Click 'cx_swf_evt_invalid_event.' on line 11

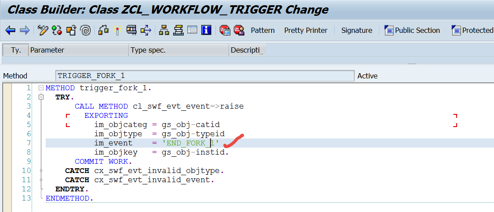coord(154,180)
